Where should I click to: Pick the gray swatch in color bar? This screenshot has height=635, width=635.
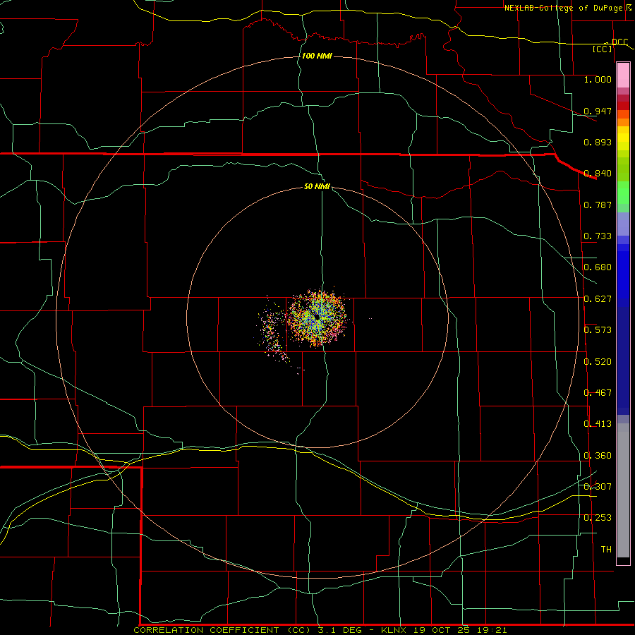(623, 490)
